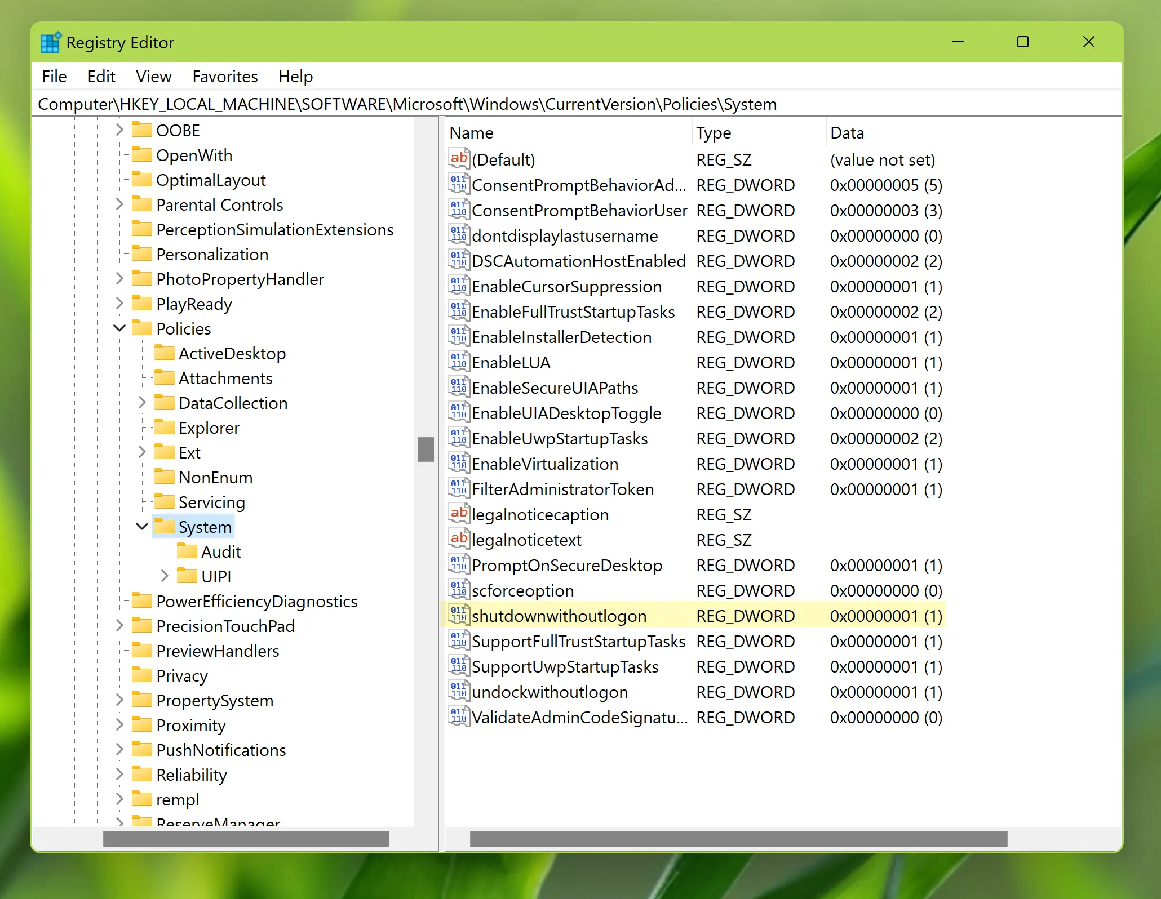Click the folder icon of the Audit key
This screenshot has height=899, width=1161.
tap(187, 551)
